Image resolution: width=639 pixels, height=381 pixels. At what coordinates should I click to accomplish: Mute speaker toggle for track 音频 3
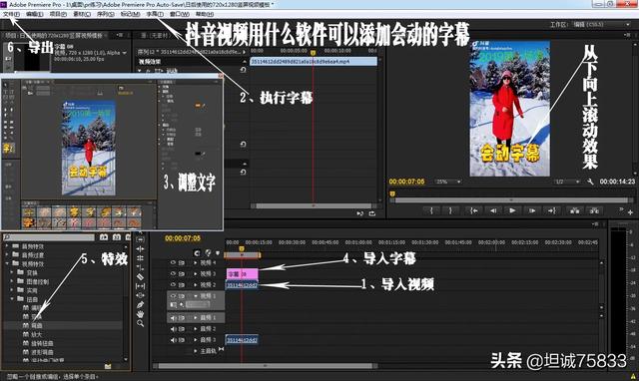(173, 340)
